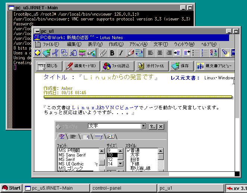247x193 pixels.
Task: Click the flashlight search icon
Action: (x=225, y=53)
